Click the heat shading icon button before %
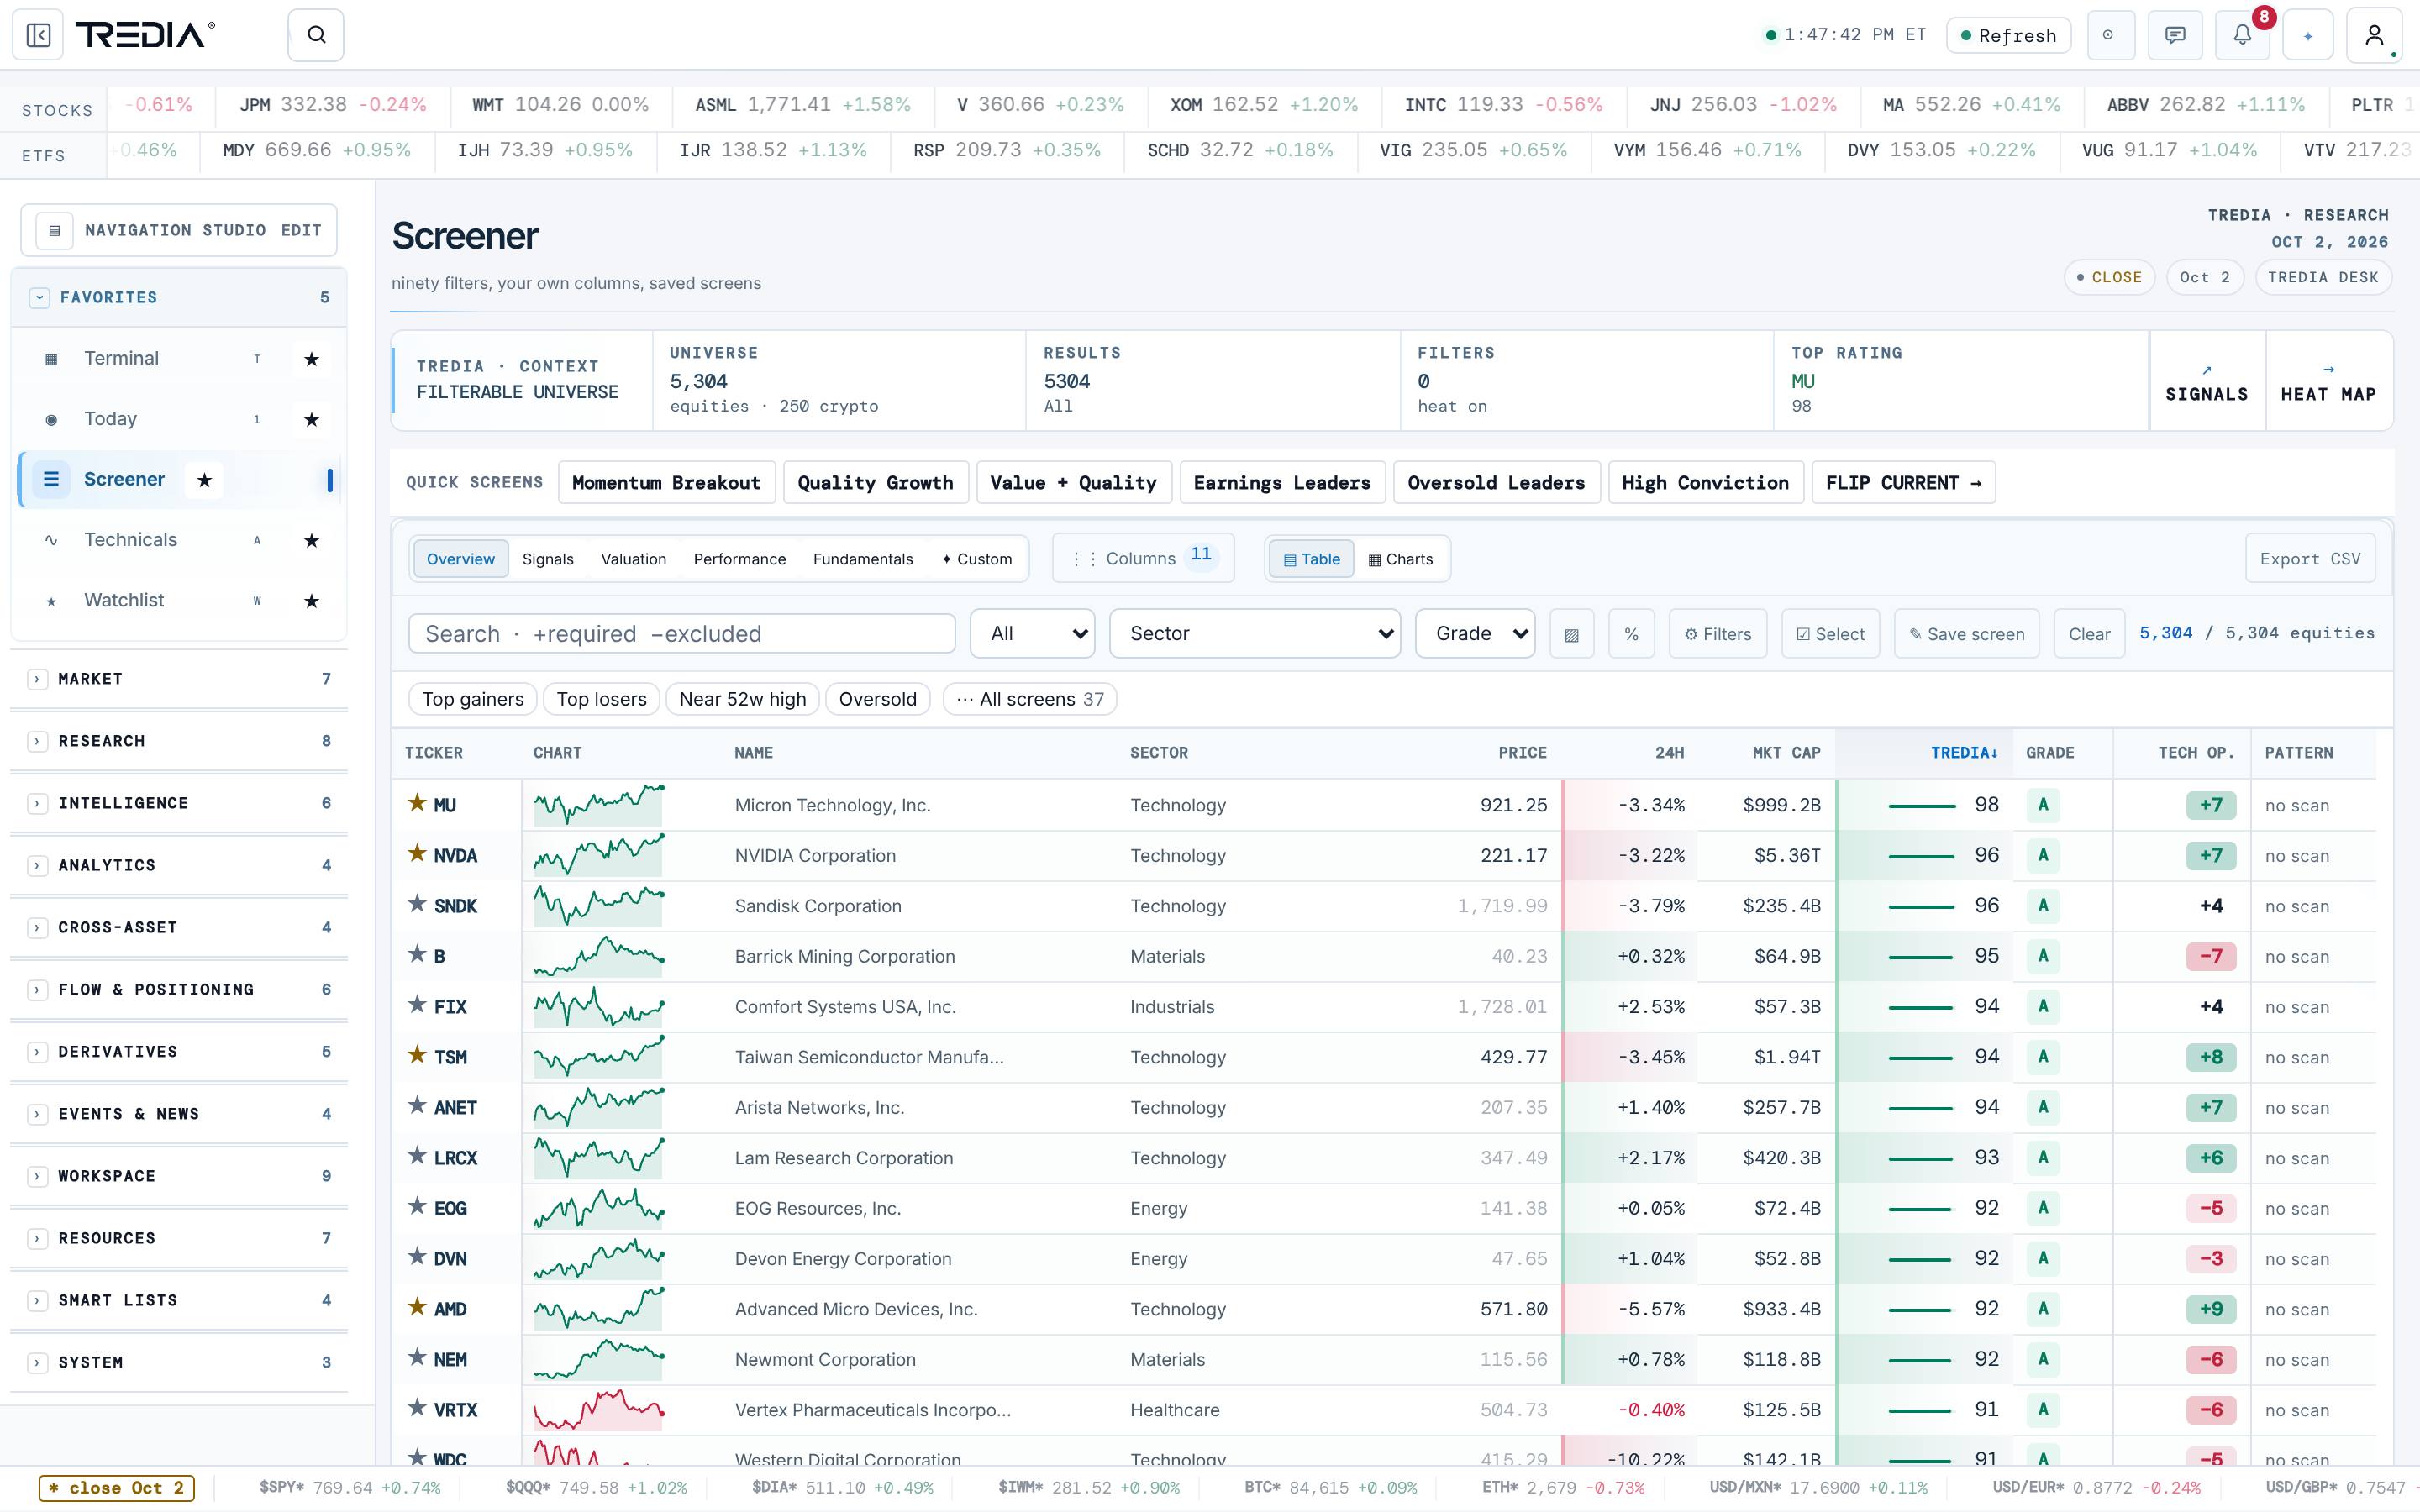2420x1512 pixels. tap(1571, 634)
